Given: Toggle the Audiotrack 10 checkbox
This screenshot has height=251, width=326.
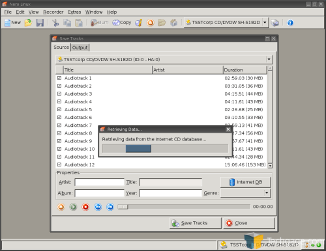Looking at the screenshot, I should [x=59, y=149].
